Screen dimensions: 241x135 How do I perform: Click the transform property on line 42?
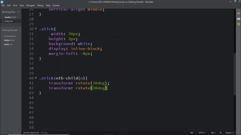point(59,88)
